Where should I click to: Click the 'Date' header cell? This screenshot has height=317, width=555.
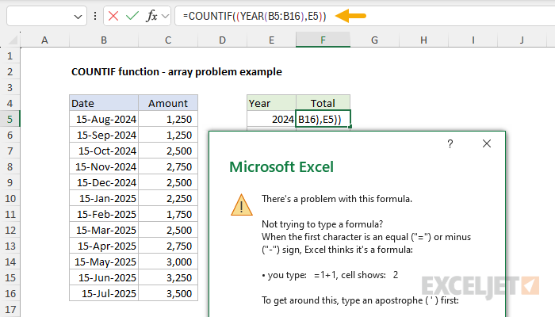pyautogui.click(x=104, y=103)
